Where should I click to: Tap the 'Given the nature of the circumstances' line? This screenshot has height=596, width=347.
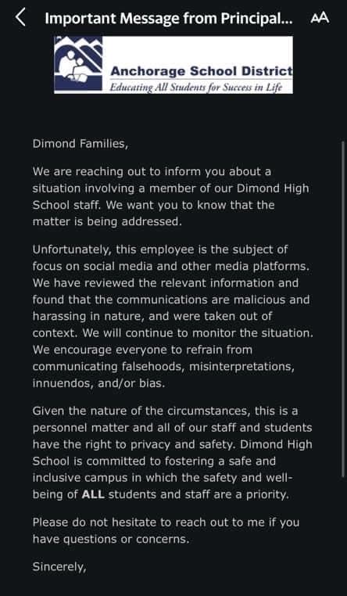tap(166, 411)
